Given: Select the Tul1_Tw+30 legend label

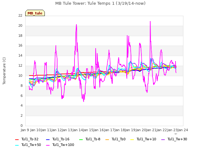Looking at the screenshot, I should click(x=177, y=139).
